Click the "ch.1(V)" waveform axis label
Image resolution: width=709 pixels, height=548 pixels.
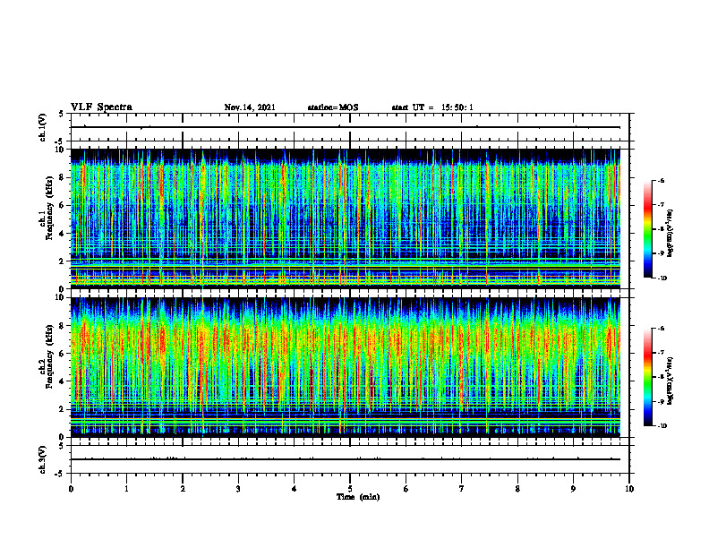click(43, 127)
